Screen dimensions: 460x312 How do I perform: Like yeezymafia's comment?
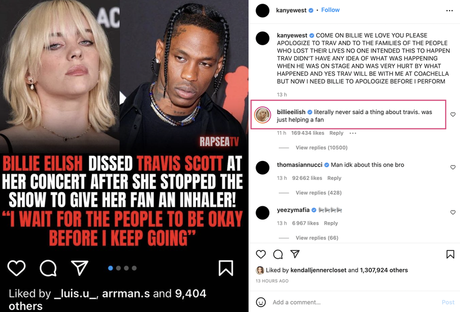point(453,213)
